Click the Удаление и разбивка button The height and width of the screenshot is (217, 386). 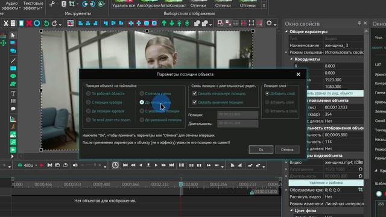click(326, 183)
